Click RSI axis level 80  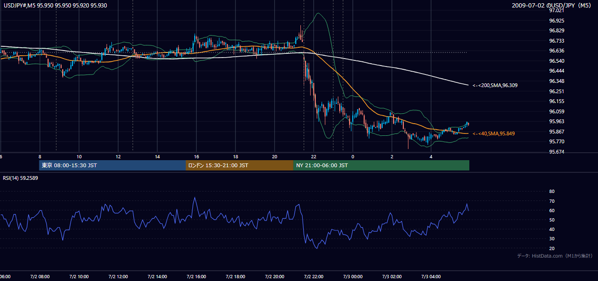pos(552,192)
